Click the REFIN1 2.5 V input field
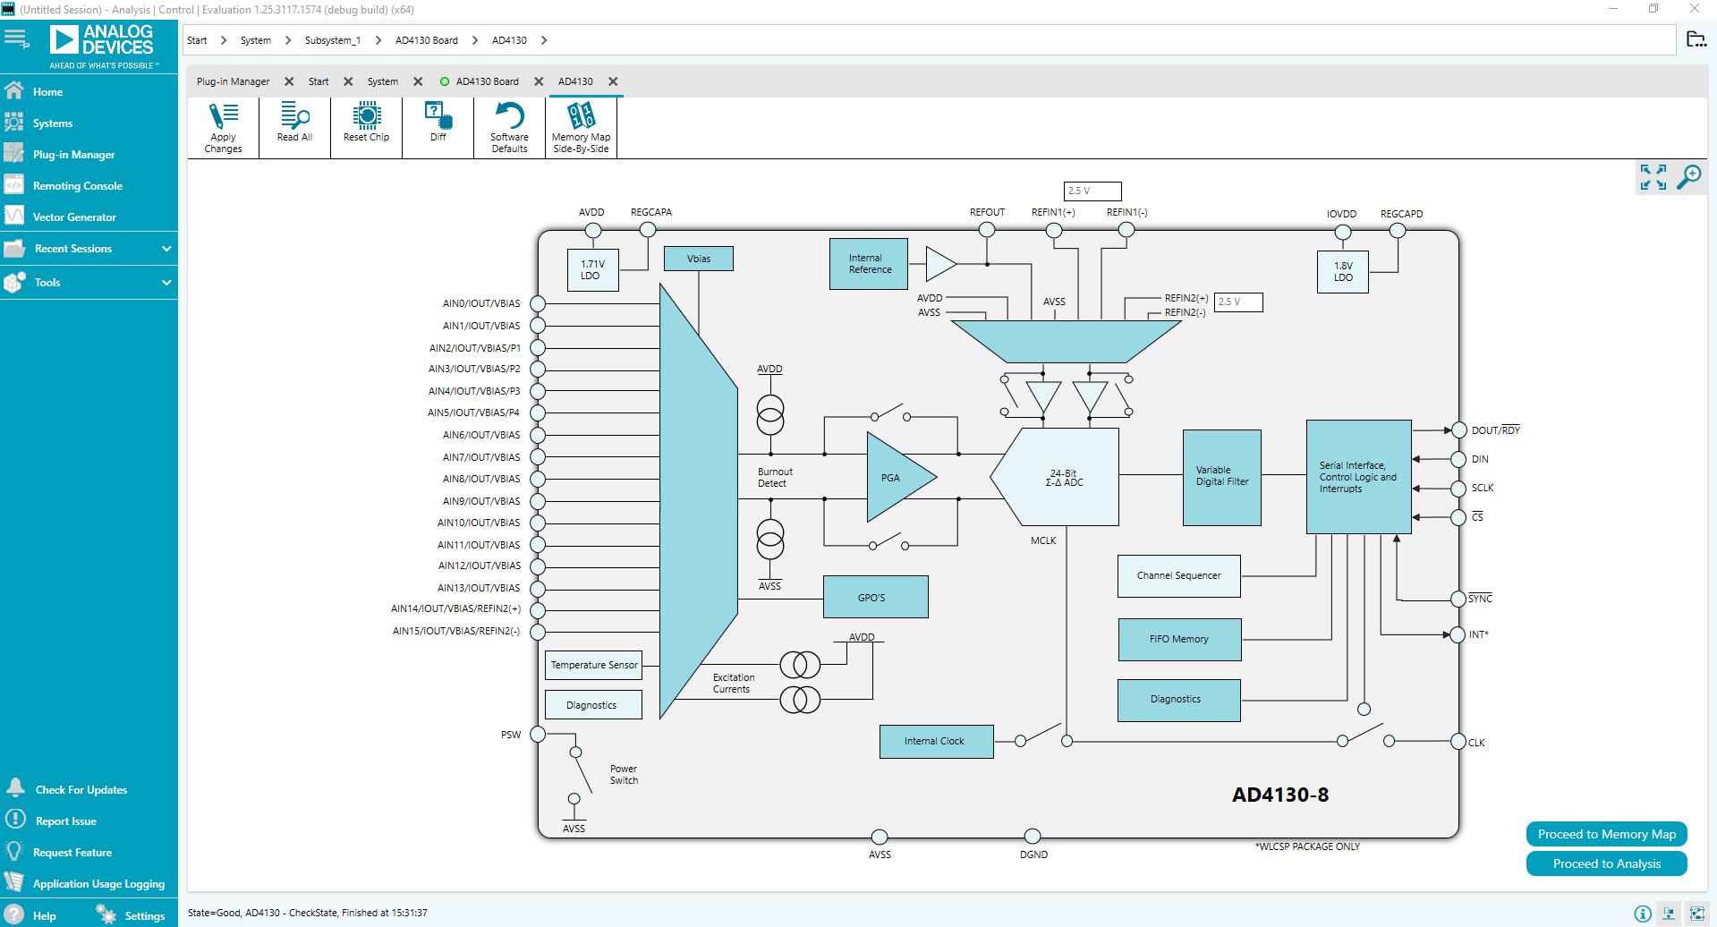This screenshot has width=1717, height=927. [x=1092, y=191]
